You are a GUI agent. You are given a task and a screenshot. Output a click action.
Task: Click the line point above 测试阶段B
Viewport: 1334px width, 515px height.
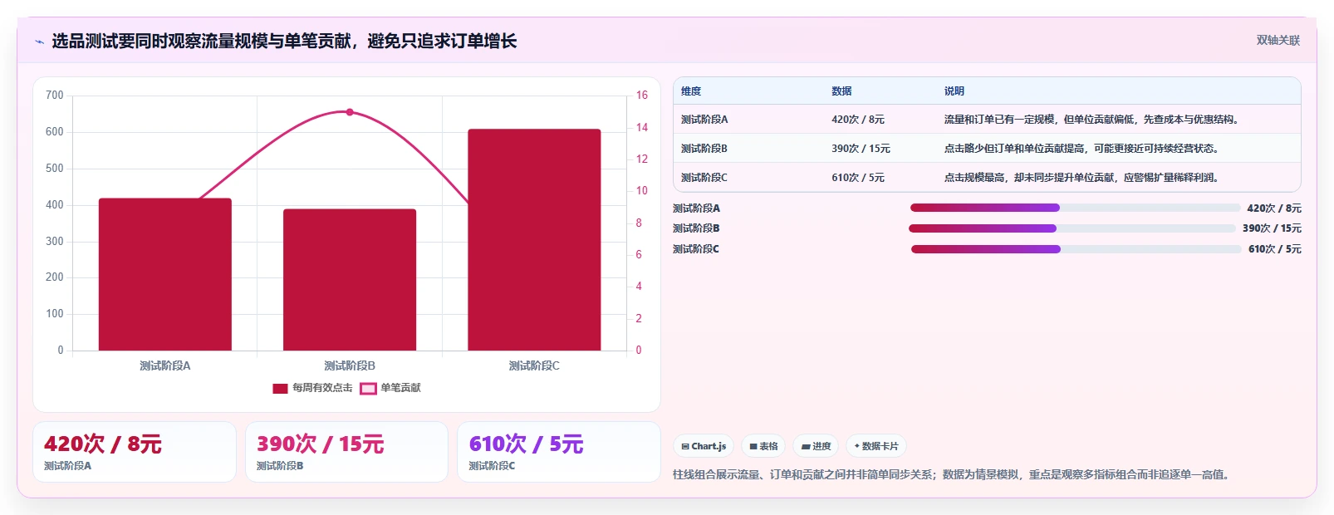click(350, 112)
